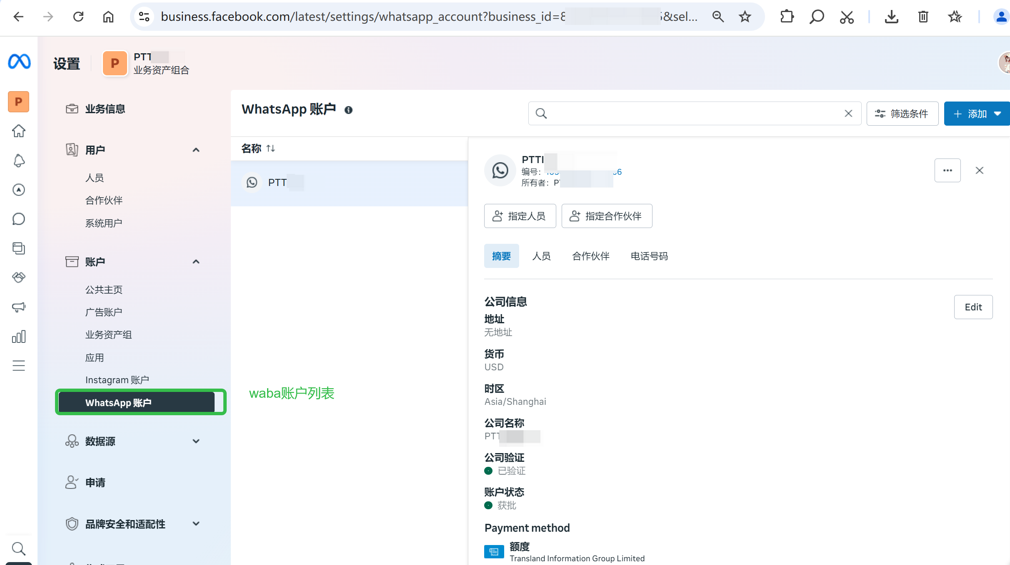Open notifications bell icon
Image resolution: width=1010 pixels, height=565 pixels.
click(x=19, y=161)
